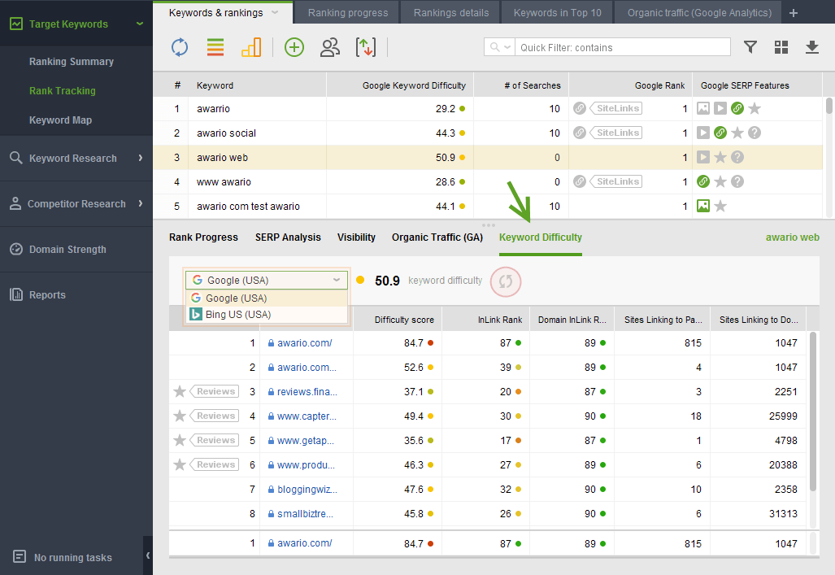Open the competitors people icon

329,47
